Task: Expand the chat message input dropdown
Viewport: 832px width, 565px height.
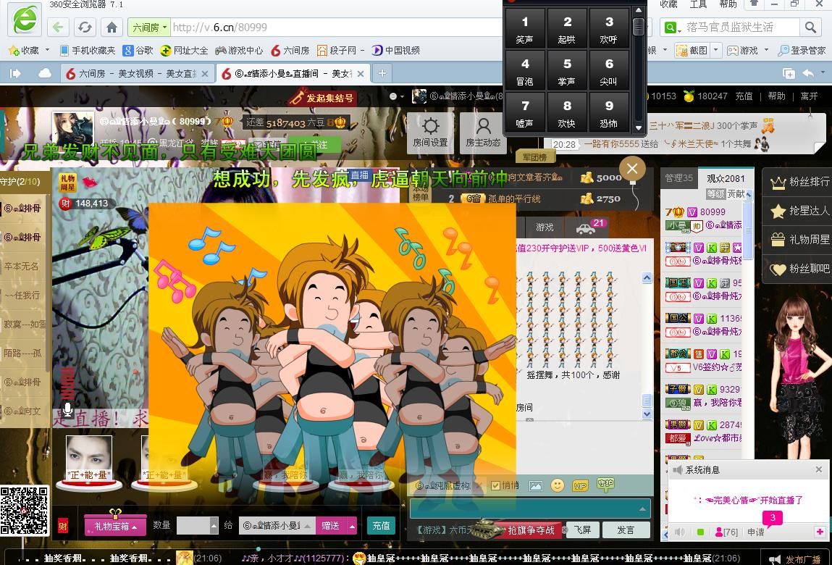Action: [x=643, y=508]
